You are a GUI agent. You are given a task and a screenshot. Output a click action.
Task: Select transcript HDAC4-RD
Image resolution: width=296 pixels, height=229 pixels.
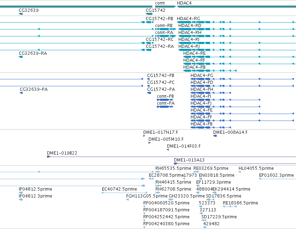(x=190, y=26)
